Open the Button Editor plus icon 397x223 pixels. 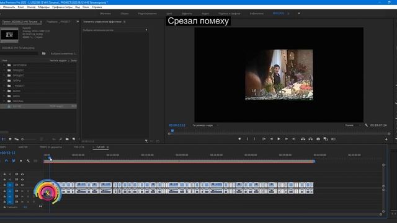[x=386, y=139]
